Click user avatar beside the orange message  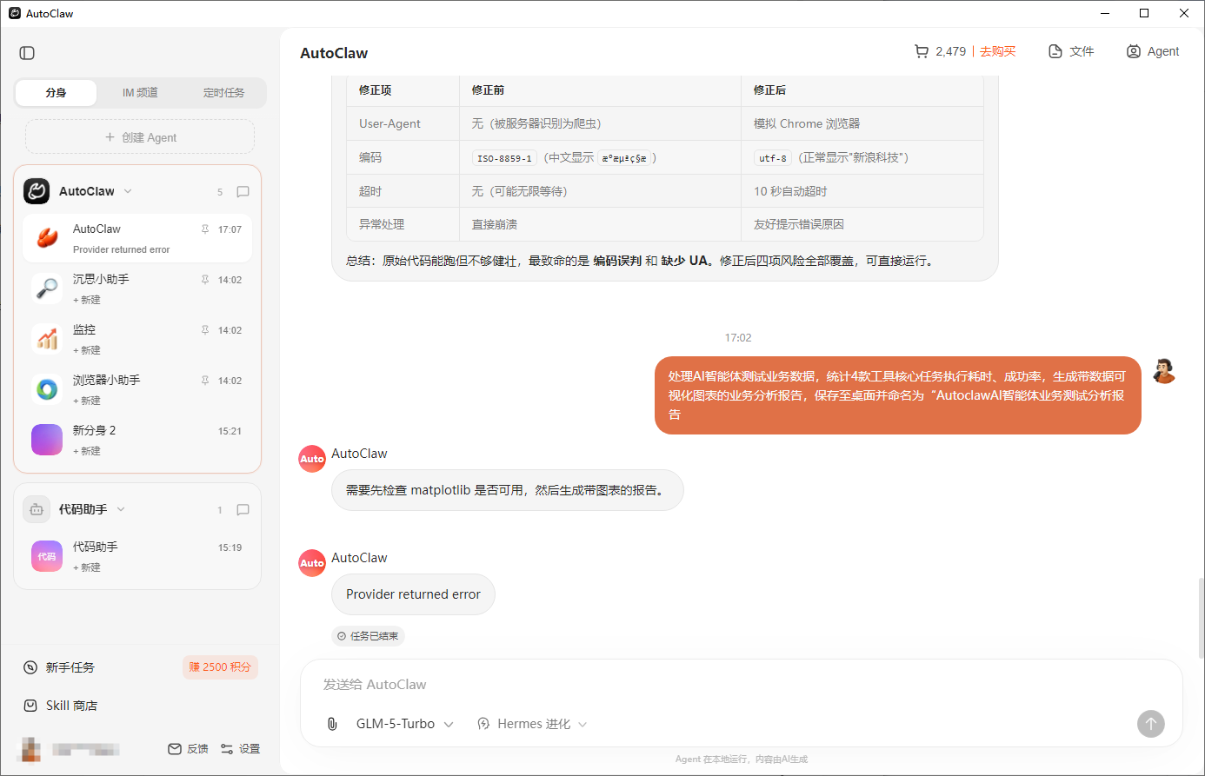click(1164, 371)
